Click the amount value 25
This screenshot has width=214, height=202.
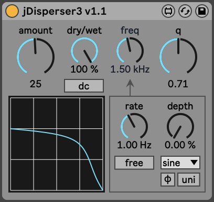(36, 84)
